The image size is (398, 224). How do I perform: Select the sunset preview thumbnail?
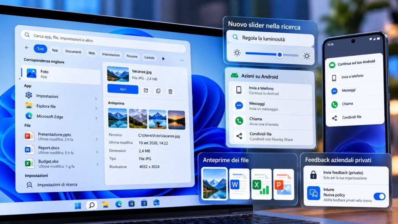coord(176,120)
